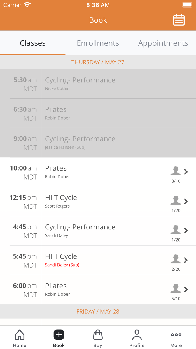Open the Profile person icon
196x349 pixels.
point(137,335)
